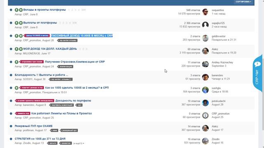264x148 pixels.
Task: Click the red 'лимиты crp' prefix tag
Action: tap(23, 113)
